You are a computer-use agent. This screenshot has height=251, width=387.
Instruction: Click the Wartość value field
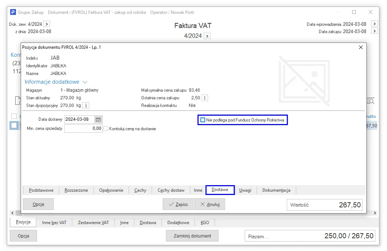[x=324, y=205]
